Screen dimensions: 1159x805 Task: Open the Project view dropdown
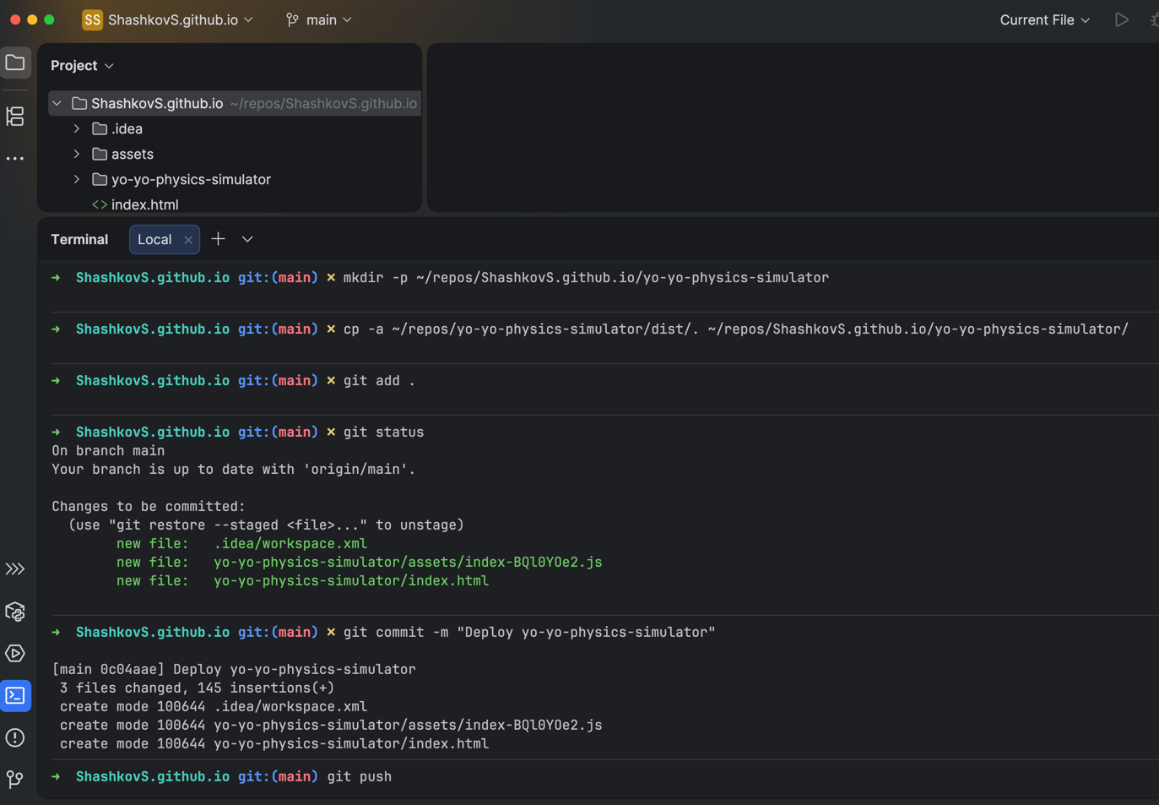point(82,65)
